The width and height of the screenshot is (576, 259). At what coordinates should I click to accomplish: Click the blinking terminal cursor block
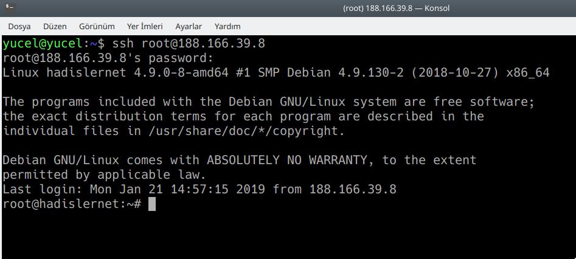click(152, 204)
